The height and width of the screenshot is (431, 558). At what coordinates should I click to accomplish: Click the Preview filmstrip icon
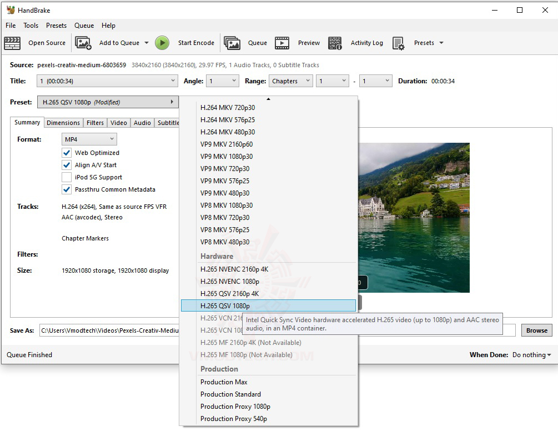(x=282, y=43)
